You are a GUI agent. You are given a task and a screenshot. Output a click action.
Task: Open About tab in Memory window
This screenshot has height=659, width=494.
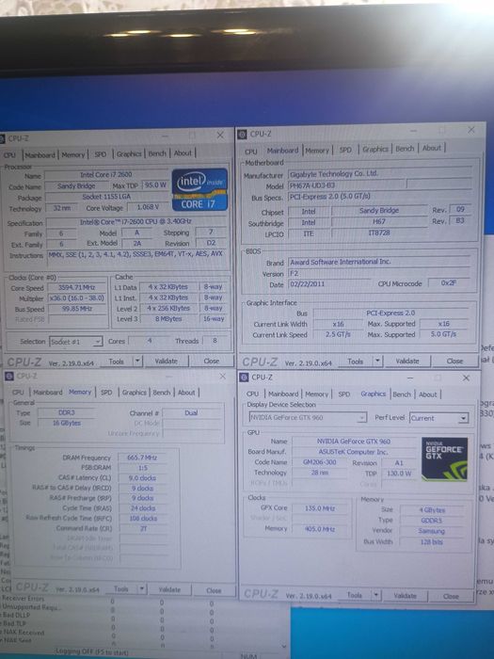[x=186, y=393]
